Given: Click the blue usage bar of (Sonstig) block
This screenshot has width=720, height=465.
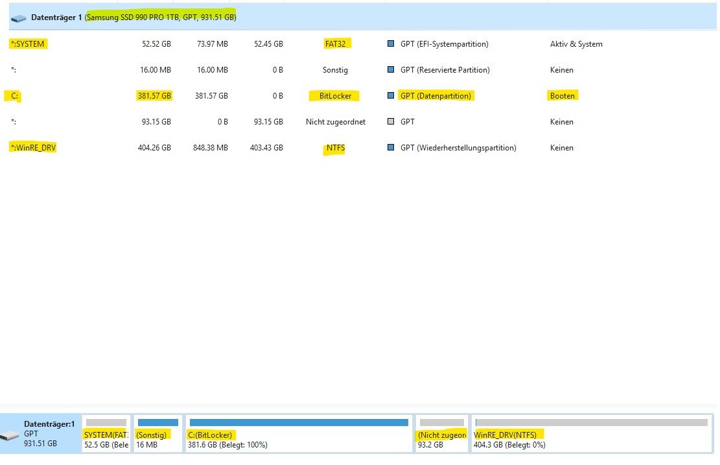Looking at the screenshot, I should 158,422.
